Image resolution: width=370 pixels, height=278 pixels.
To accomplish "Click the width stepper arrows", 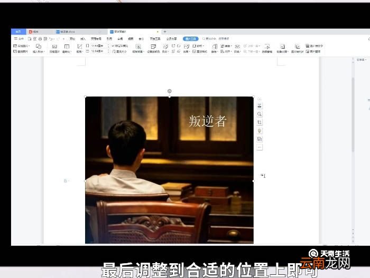I will click(x=108, y=51).
